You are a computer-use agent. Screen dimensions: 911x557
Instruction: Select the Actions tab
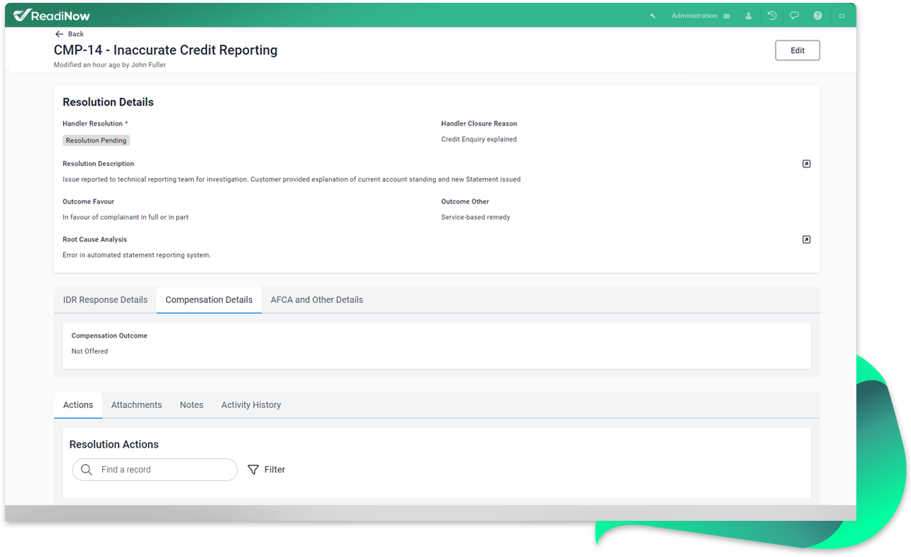(78, 405)
